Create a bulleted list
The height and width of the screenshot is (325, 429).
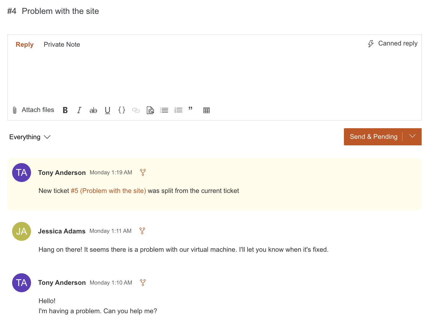point(164,110)
